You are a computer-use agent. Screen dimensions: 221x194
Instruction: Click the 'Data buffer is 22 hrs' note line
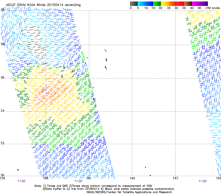(108, 189)
